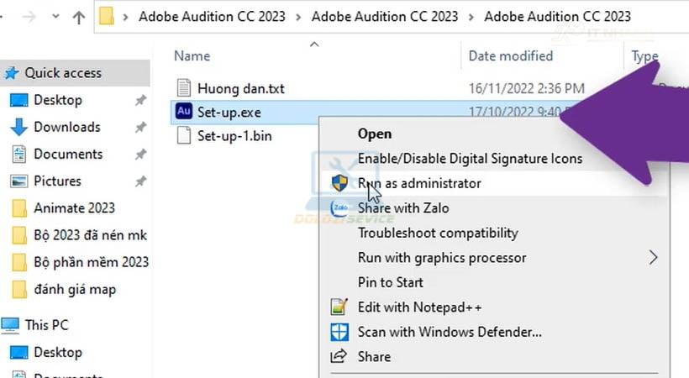Click the pin icon beside Pictures

[140, 181]
